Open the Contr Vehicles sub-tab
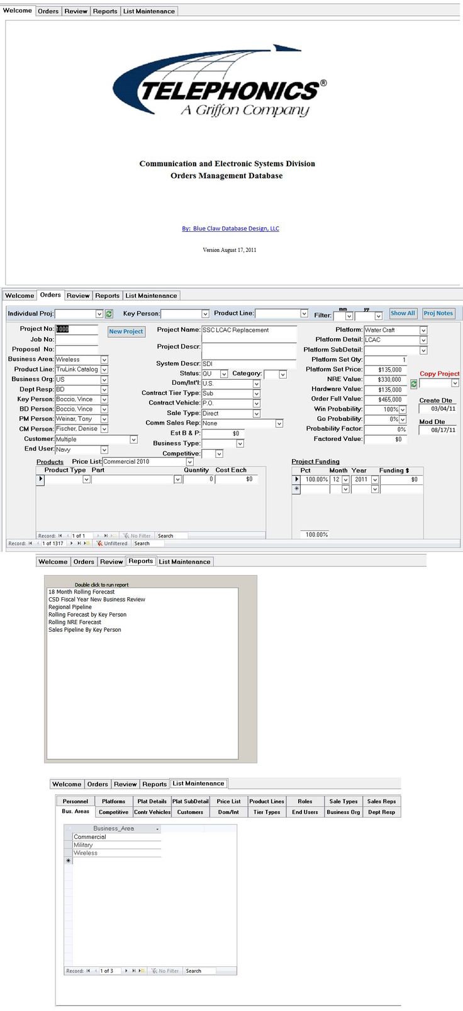 [x=152, y=812]
